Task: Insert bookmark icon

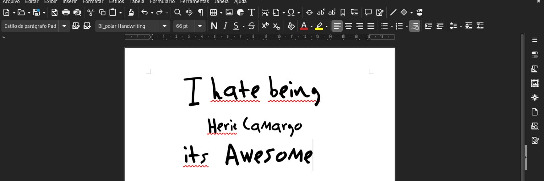Action: [343, 13]
